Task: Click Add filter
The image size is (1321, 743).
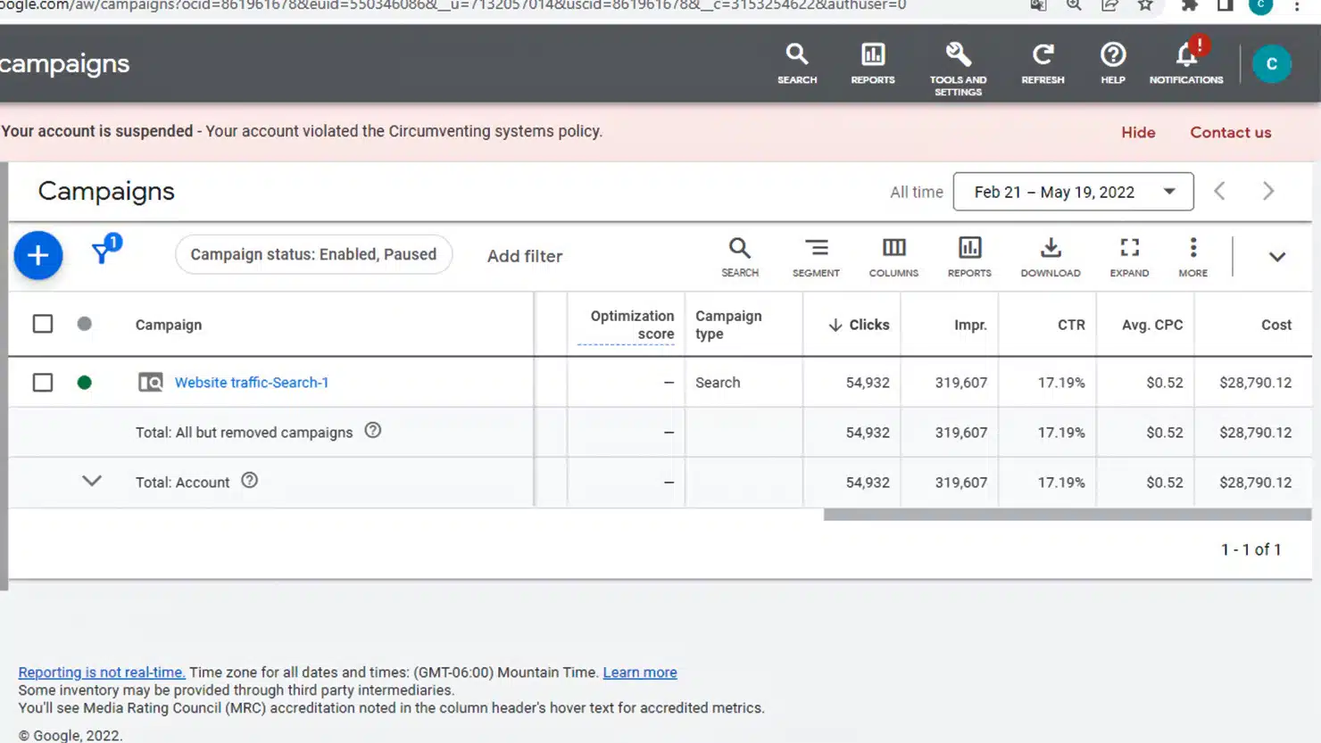Action: pyautogui.click(x=525, y=256)
